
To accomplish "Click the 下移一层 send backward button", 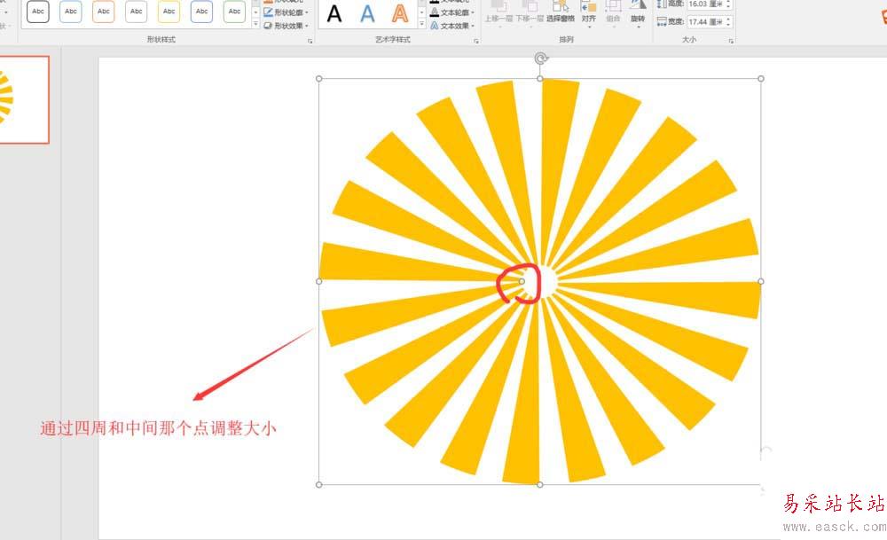I will point(530,12).
